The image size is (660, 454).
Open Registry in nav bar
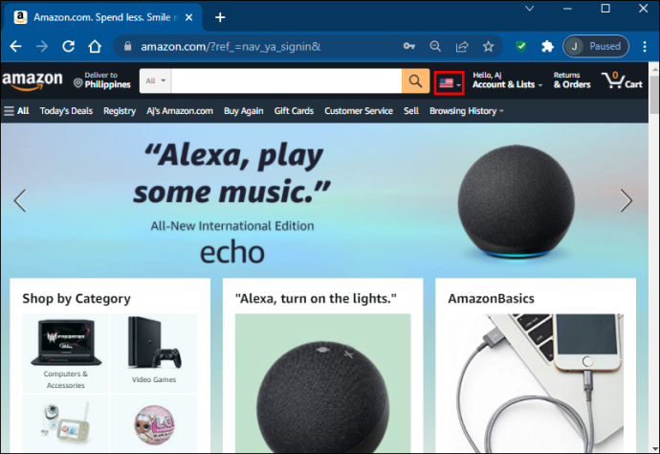[x=120, y=111]
